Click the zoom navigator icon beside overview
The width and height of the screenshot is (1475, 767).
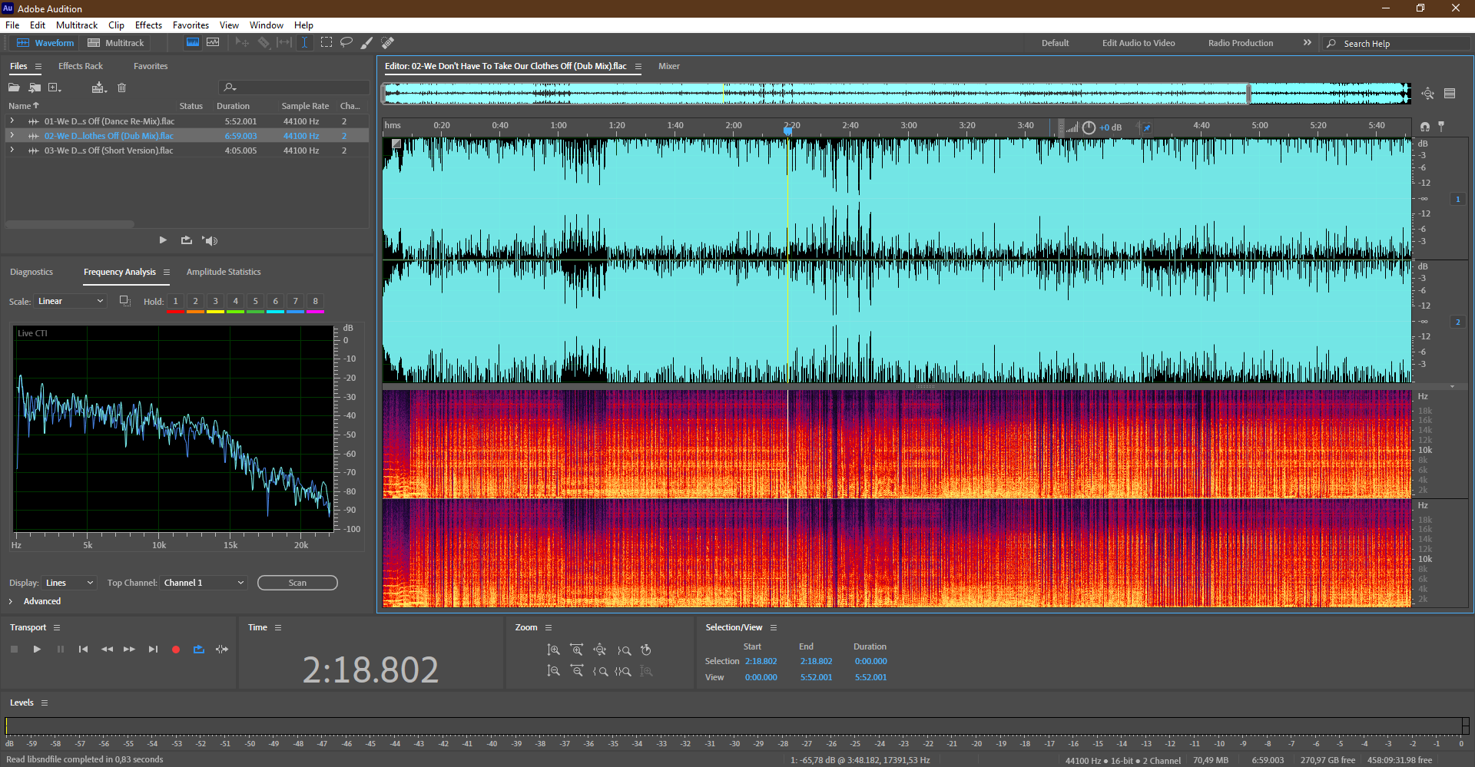[1428, 94]
